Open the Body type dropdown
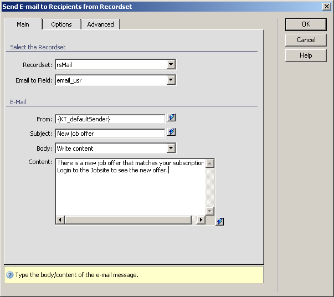 [171, 148]
